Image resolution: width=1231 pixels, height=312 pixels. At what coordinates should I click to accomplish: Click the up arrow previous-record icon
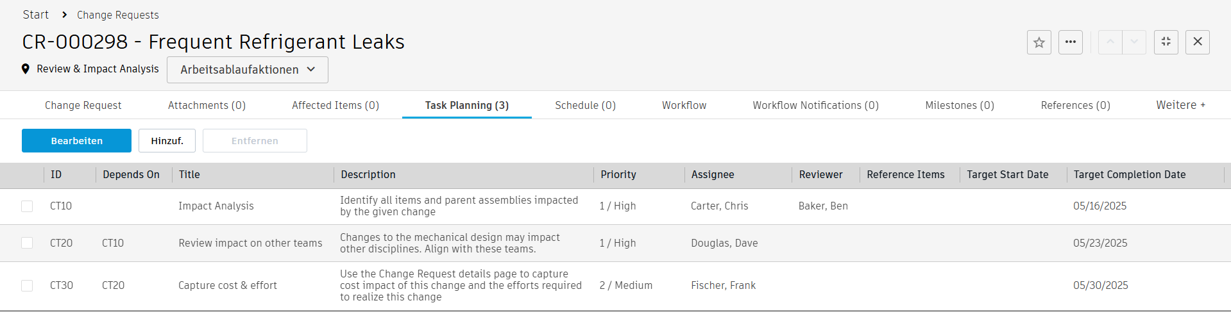coord(1110,42)
